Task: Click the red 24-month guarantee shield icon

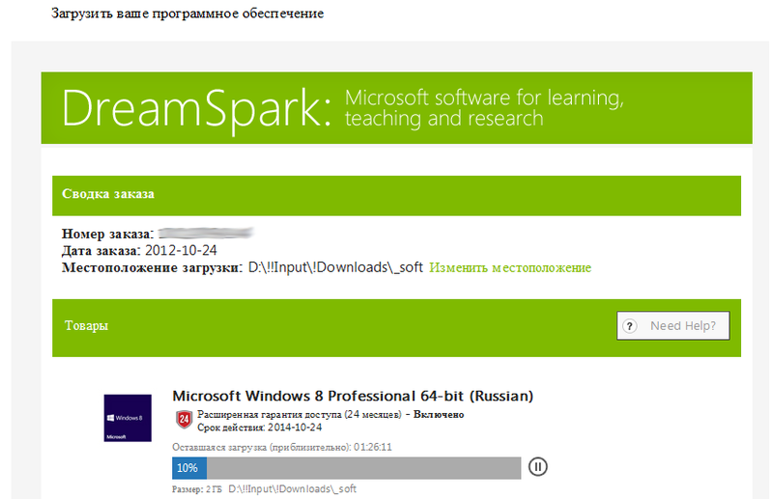Action: (183, 419)
